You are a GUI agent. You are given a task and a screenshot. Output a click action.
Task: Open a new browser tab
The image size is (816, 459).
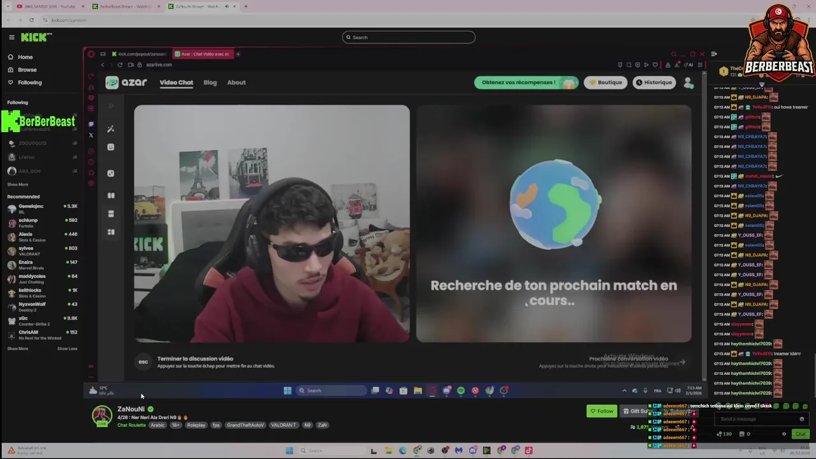(246, 6)
